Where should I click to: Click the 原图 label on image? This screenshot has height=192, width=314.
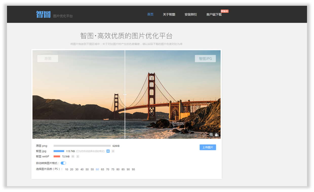tap(48, 59)
